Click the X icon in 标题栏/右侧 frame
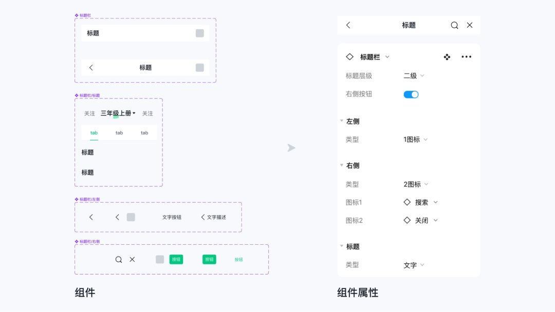 132,259
